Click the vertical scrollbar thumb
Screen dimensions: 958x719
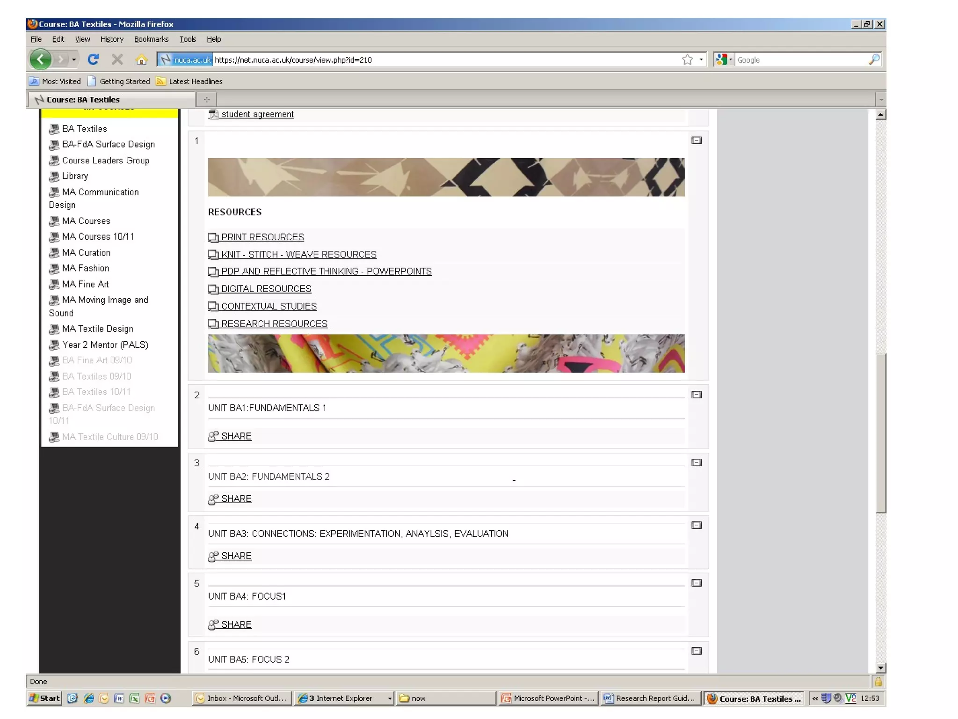[x=881, y=433]
